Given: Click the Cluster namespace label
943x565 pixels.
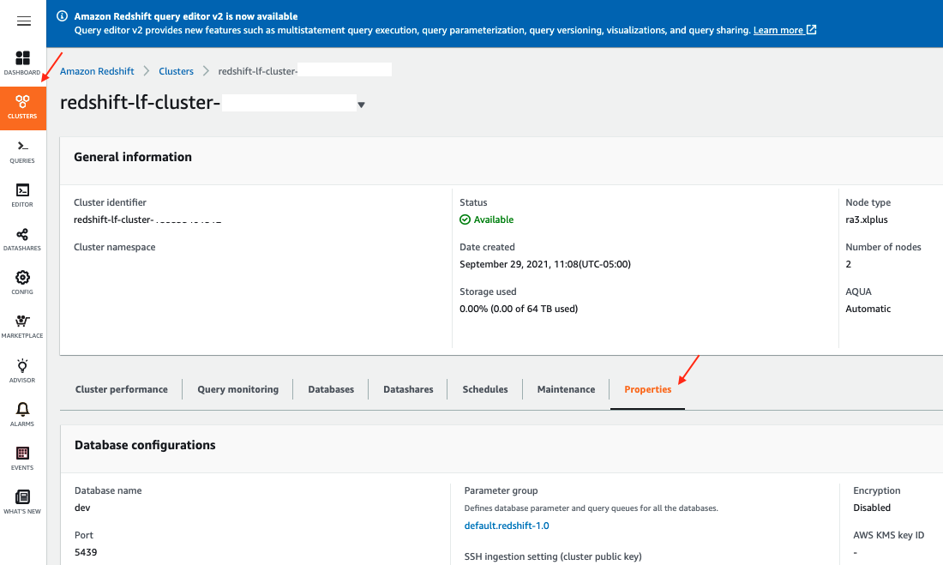Looking at the screenshot, I should click(114, 247).
